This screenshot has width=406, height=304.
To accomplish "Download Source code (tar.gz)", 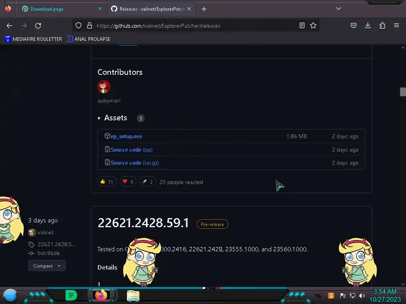I will [135, 163].
